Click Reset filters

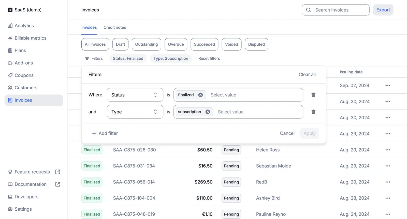point(209,58)
